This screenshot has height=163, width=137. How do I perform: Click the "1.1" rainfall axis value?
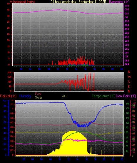click(x=12, y=105)
